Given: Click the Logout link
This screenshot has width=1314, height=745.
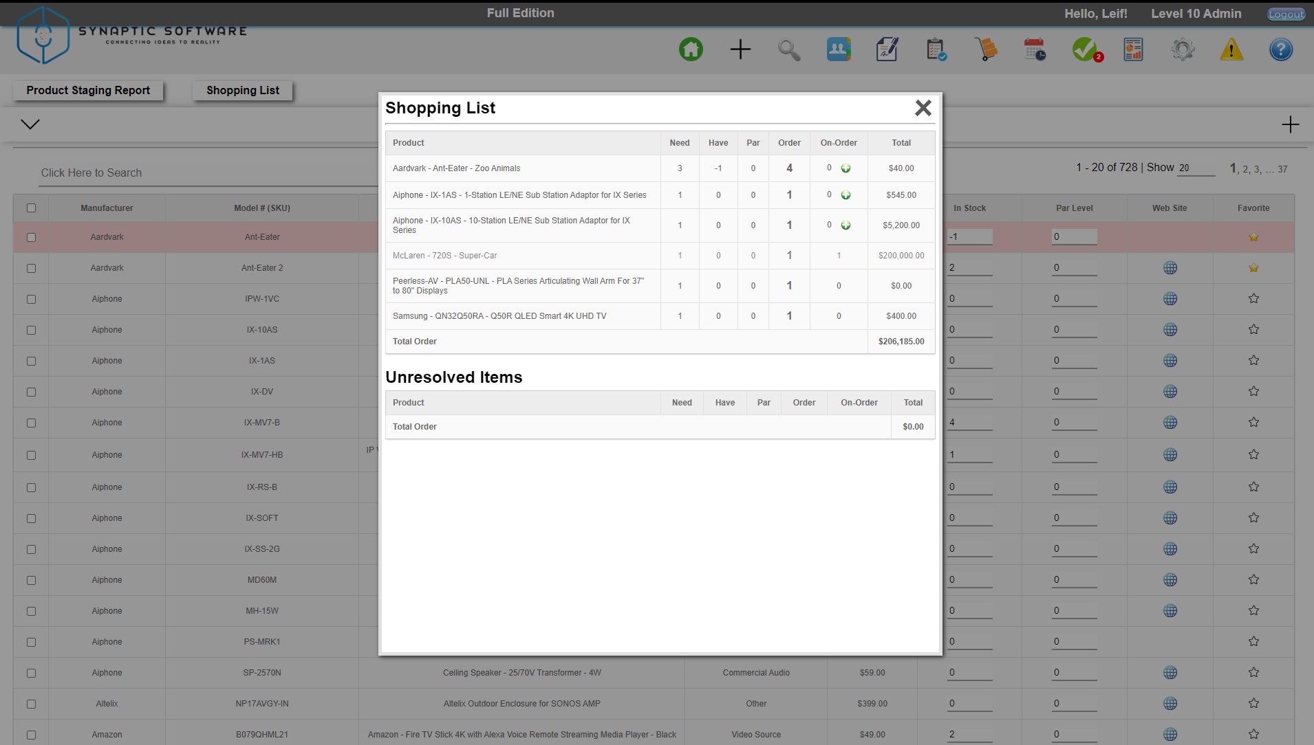Looking at the screenshot, I should (x=1286, y=14).
